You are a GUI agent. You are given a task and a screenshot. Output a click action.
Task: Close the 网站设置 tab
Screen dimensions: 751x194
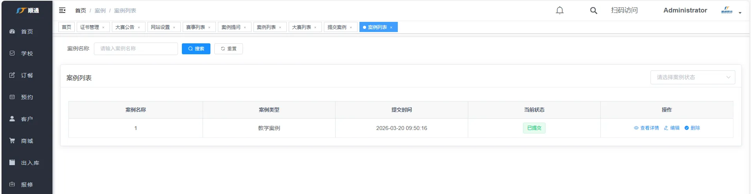tap(174, 28)
